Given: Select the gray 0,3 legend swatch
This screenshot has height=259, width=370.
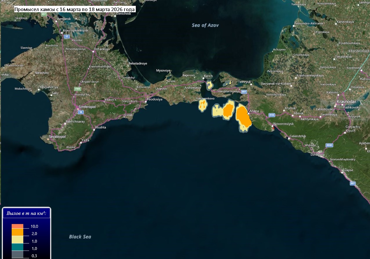Looking at the screenshot, I should pyautogui.click(x=17, y=255).
